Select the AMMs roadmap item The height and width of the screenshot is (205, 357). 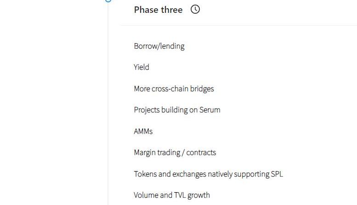pos(143,131)
